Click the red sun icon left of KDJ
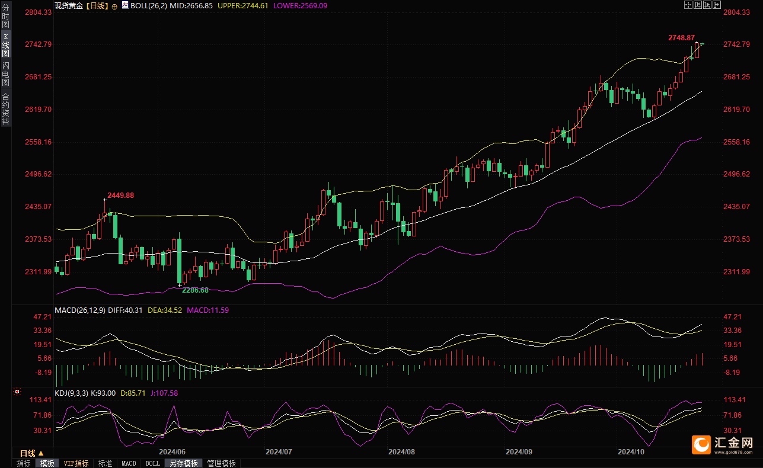Screen dimensions: 763x468 pos(17,392)
